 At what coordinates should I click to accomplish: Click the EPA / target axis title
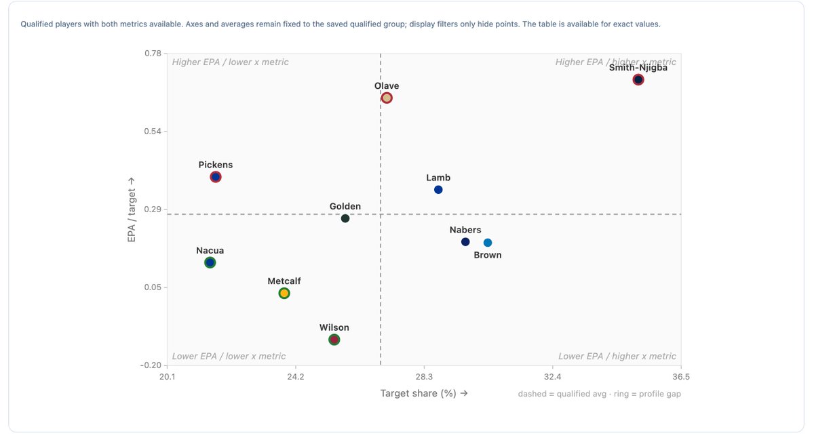coord(132,209)
